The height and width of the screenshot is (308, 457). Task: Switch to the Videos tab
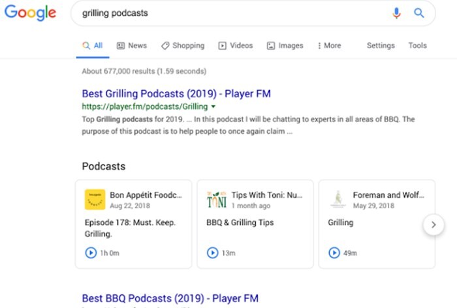[236, 46]
